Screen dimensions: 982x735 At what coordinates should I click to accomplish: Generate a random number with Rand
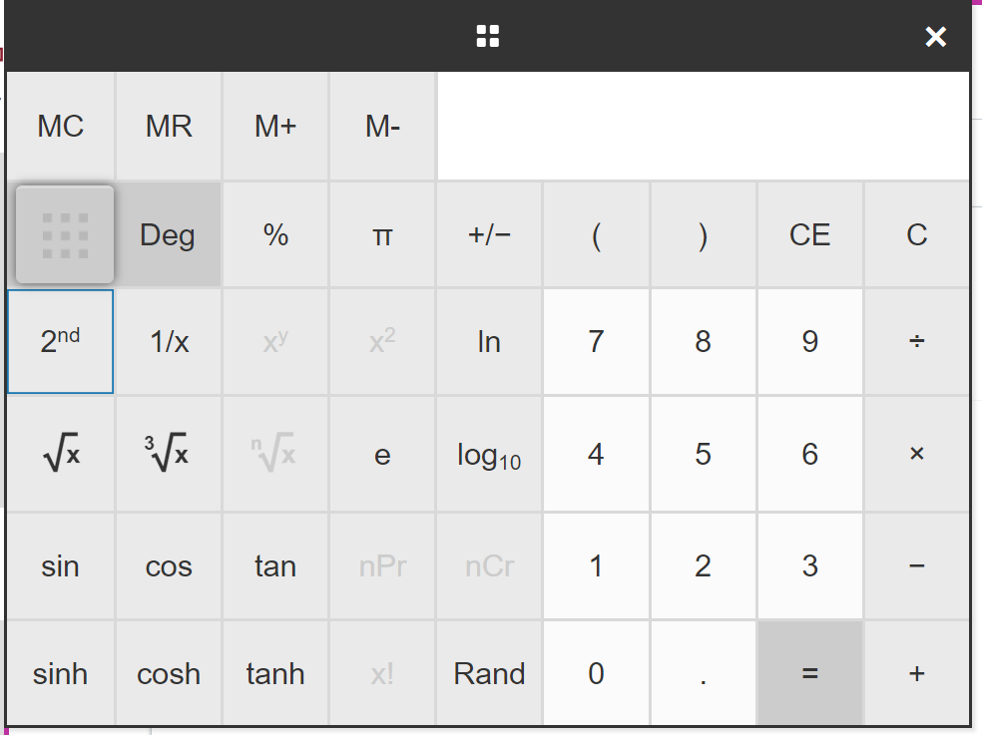[x=489, y=674]
